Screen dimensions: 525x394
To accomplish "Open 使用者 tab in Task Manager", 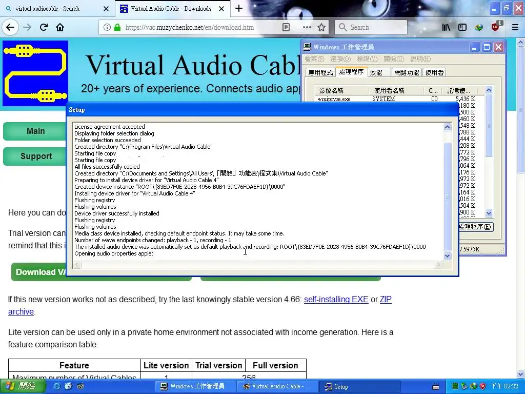I will [435, 73].
